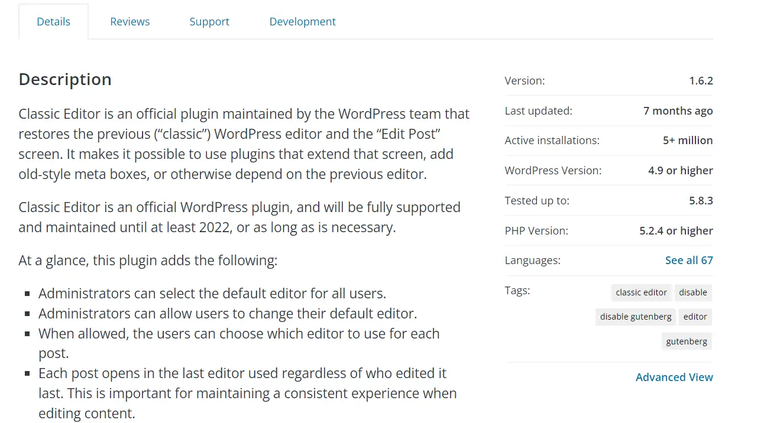
Task: Click the 'See all 67' languages link
Action: (x=689, y=261)
